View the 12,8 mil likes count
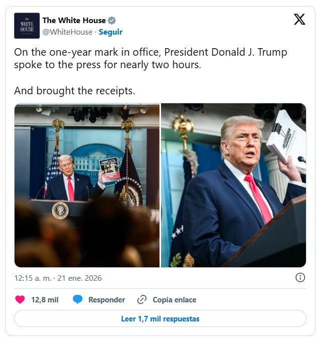320x341 pixels. 45,300
